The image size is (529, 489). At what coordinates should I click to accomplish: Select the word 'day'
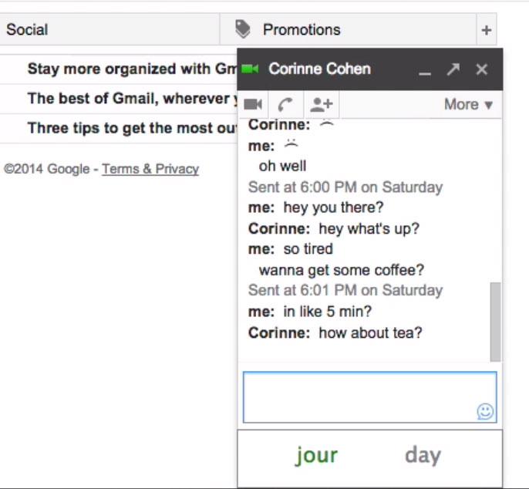[423, 456]
